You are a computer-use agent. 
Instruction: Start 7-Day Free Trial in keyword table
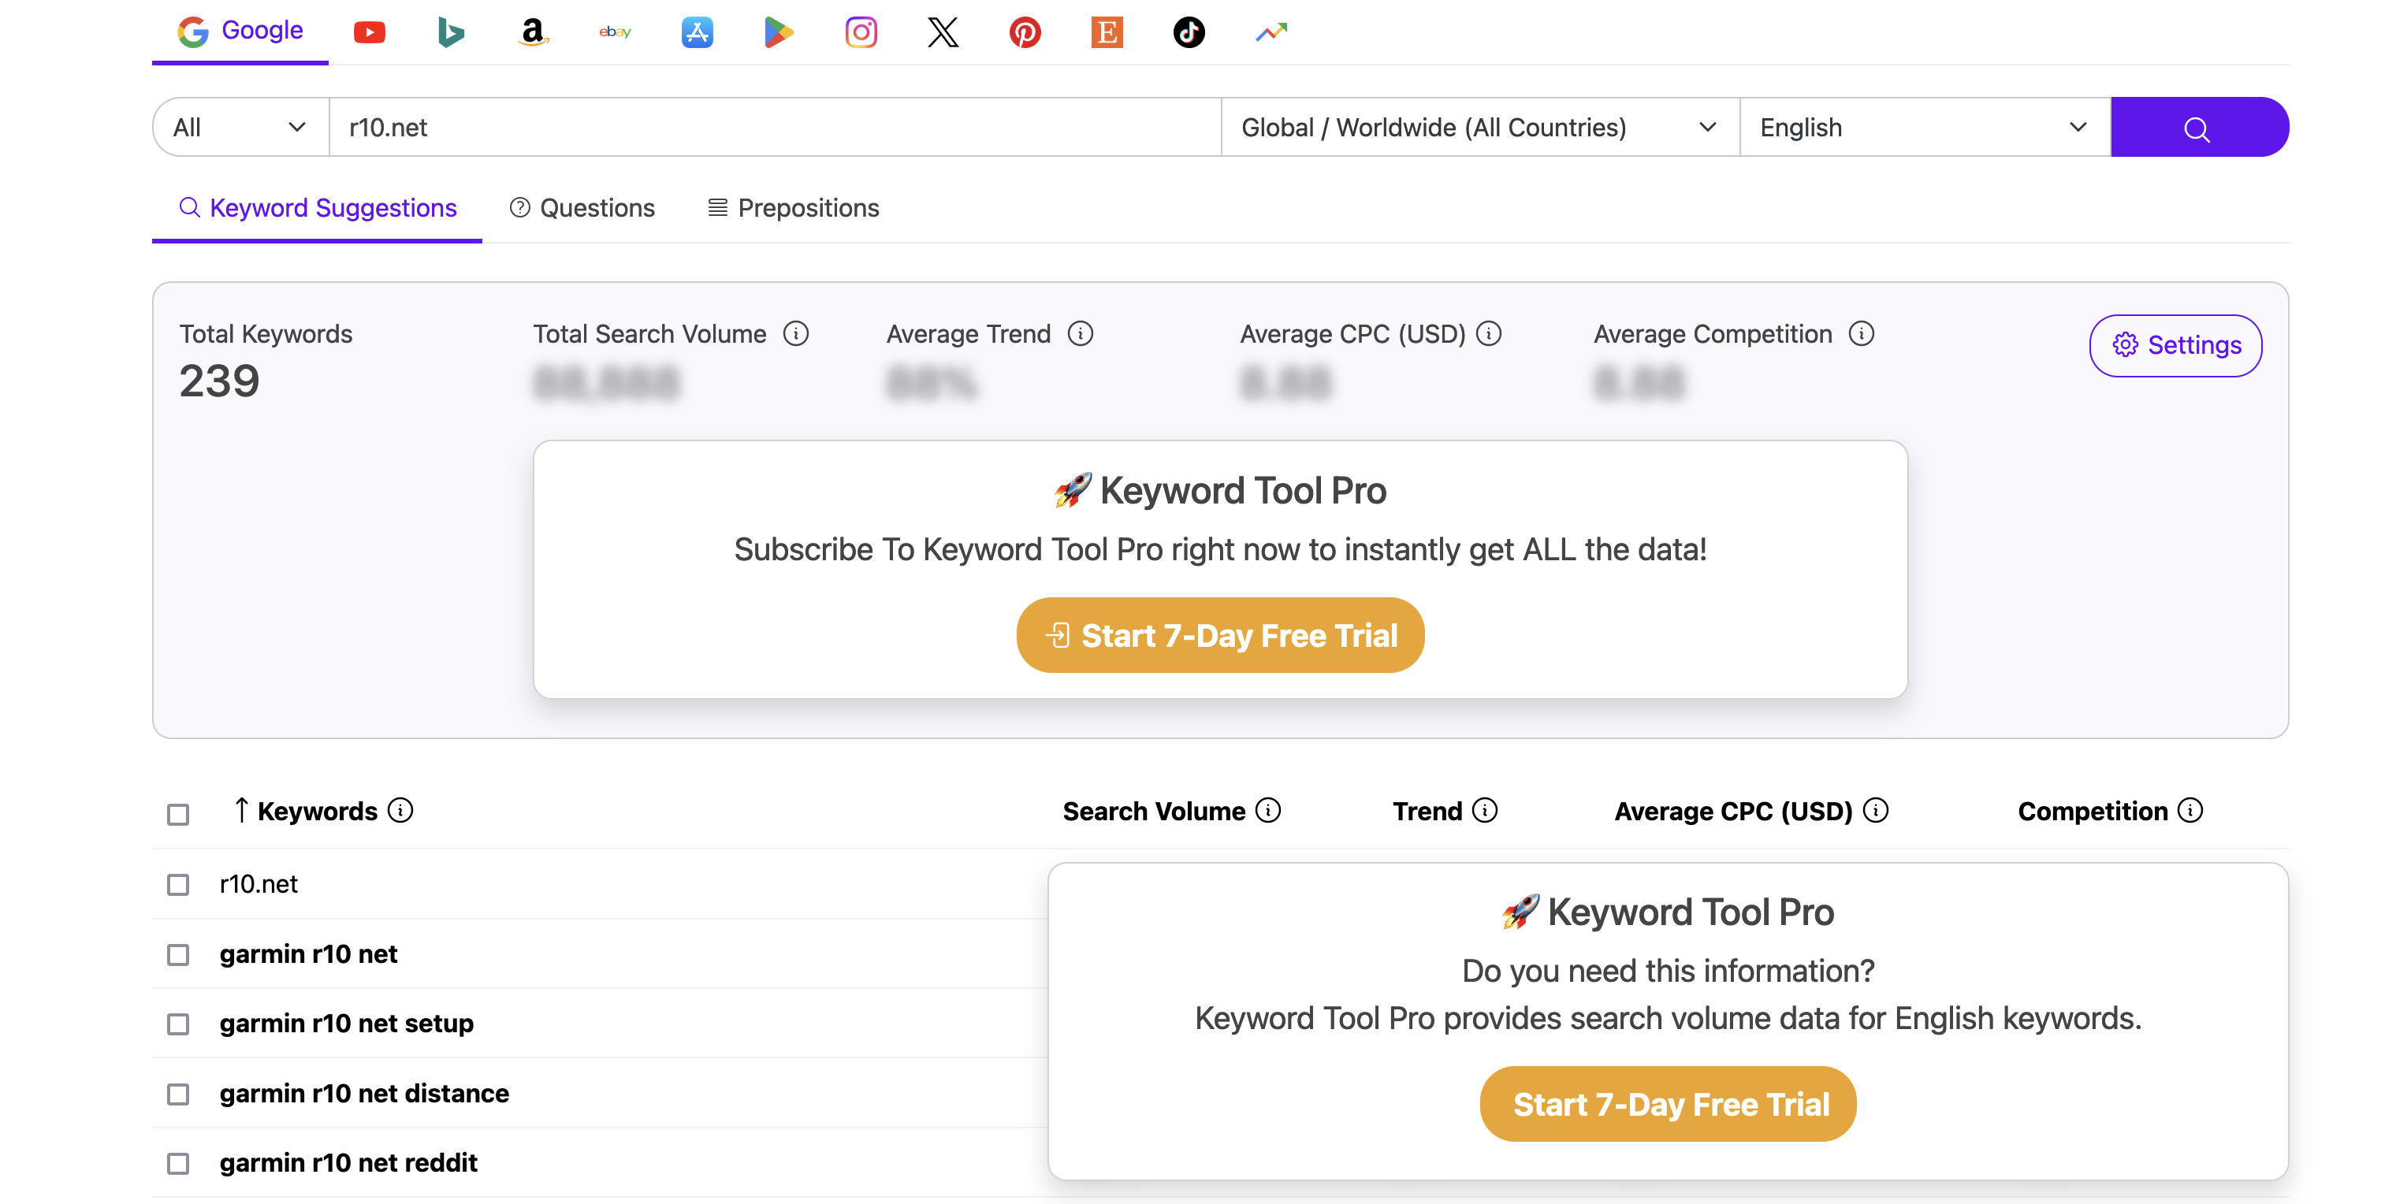tap(1668, 1104)
